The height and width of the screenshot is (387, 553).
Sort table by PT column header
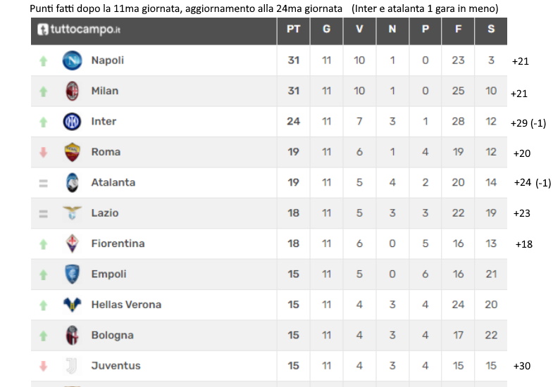[293, 30]
